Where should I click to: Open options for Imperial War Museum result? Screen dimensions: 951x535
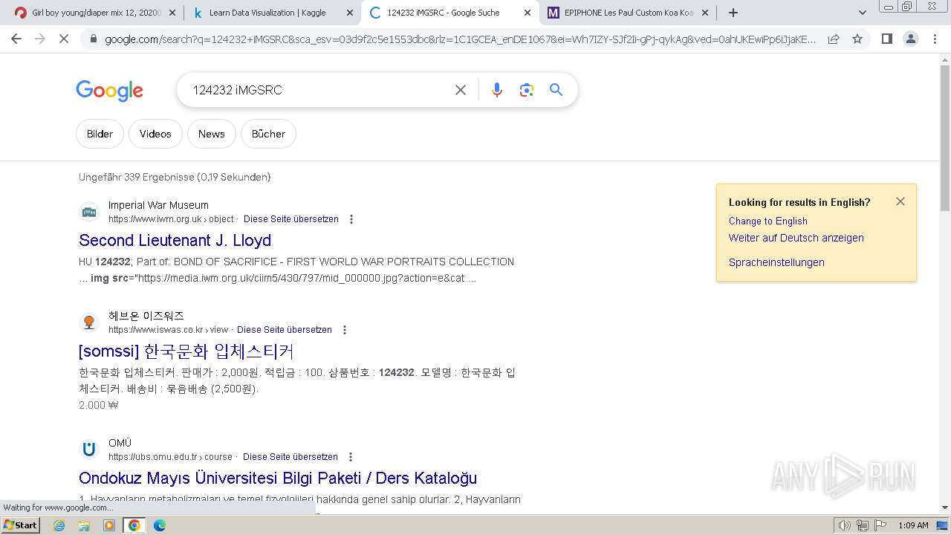[x=351, y=219]
